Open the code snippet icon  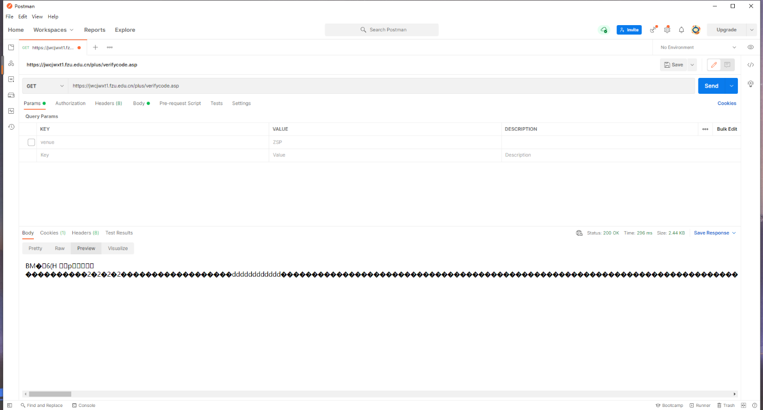pos(751,65)
